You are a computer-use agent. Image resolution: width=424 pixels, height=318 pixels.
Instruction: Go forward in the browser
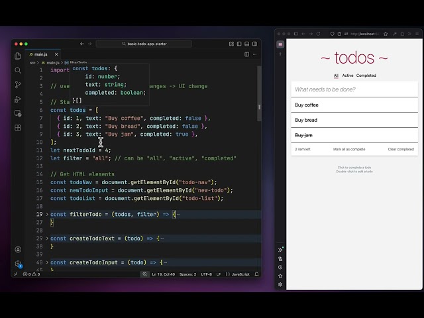click(311, 34)
